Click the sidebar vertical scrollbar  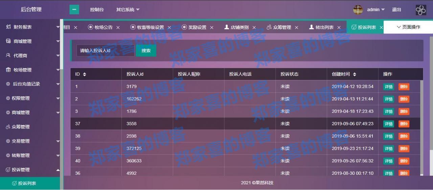61,44
